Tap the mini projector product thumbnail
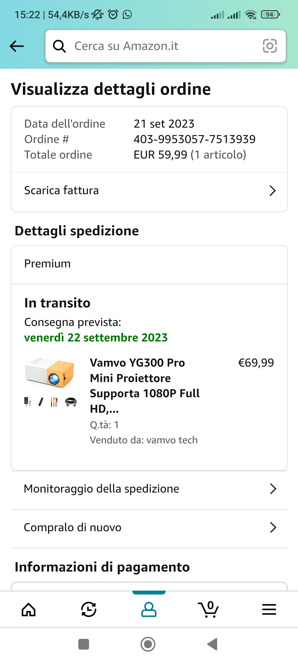This screenshot has height=663, width=298. [51, 381]
